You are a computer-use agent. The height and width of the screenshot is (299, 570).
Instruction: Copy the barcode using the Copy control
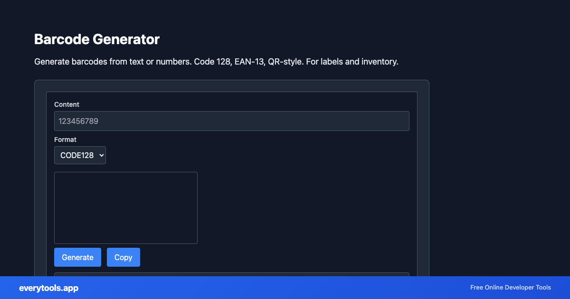pos(123,257)
